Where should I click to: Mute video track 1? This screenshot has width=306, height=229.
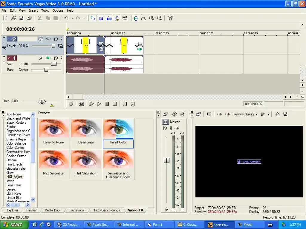(56, 39)
